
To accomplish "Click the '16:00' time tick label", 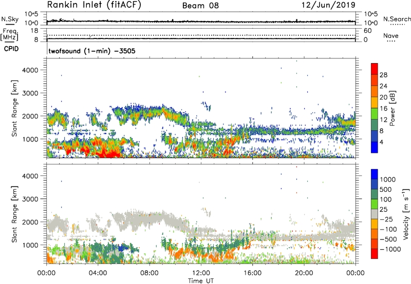I will [252, 273].
